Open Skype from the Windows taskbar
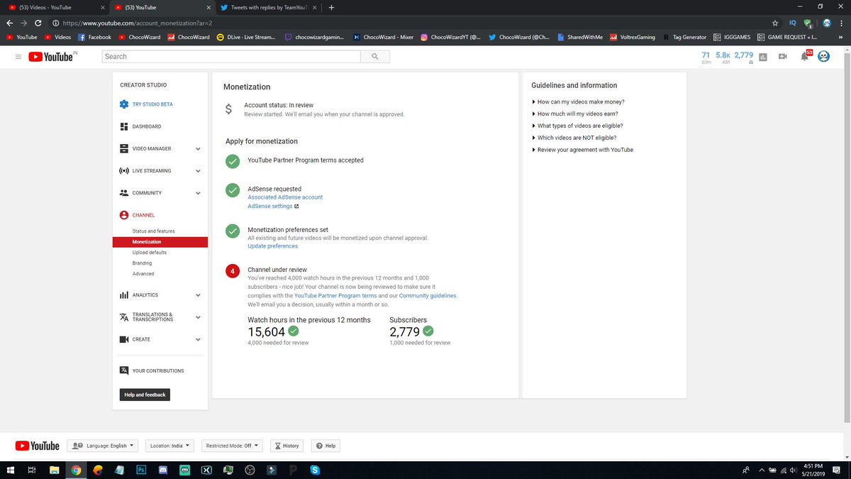Screen dimensions: 851x479 click(314, 470)
